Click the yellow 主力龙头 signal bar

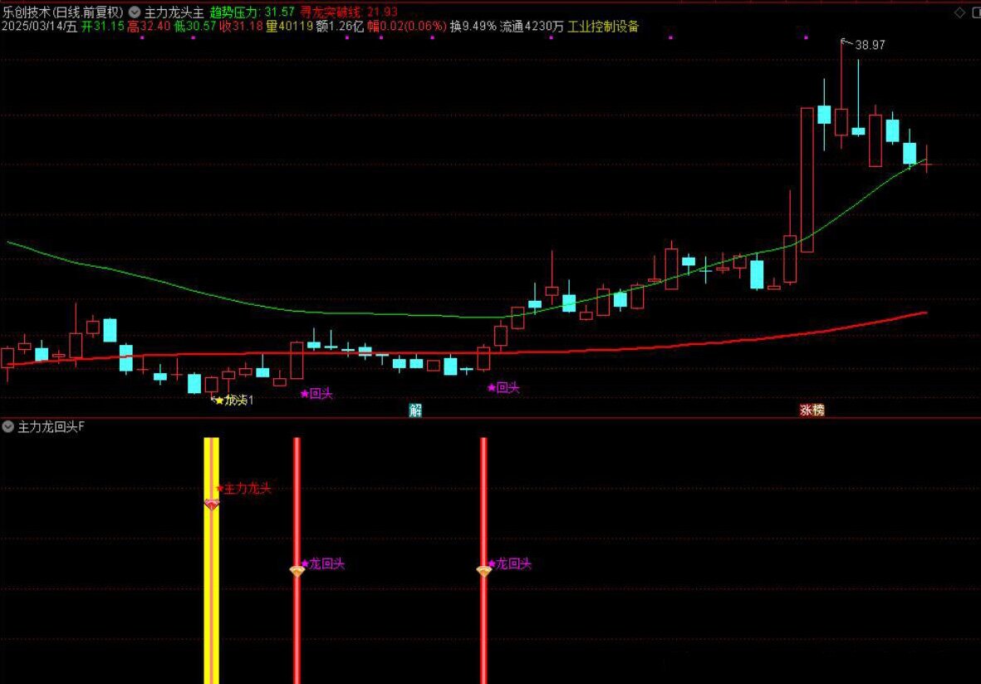tap(212, 561)
